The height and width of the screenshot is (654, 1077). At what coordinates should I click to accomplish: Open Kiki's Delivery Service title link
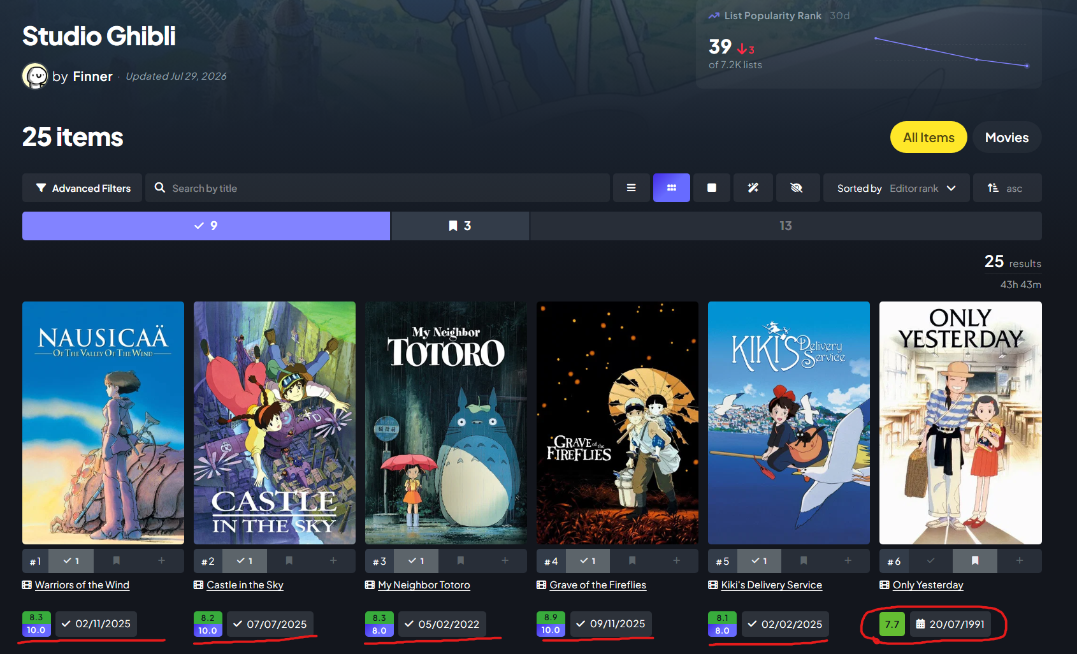click(771, 585)
